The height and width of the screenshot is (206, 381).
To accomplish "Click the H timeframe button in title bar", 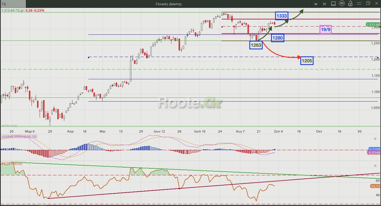I will pyautogui.click(x=324, y=4).
